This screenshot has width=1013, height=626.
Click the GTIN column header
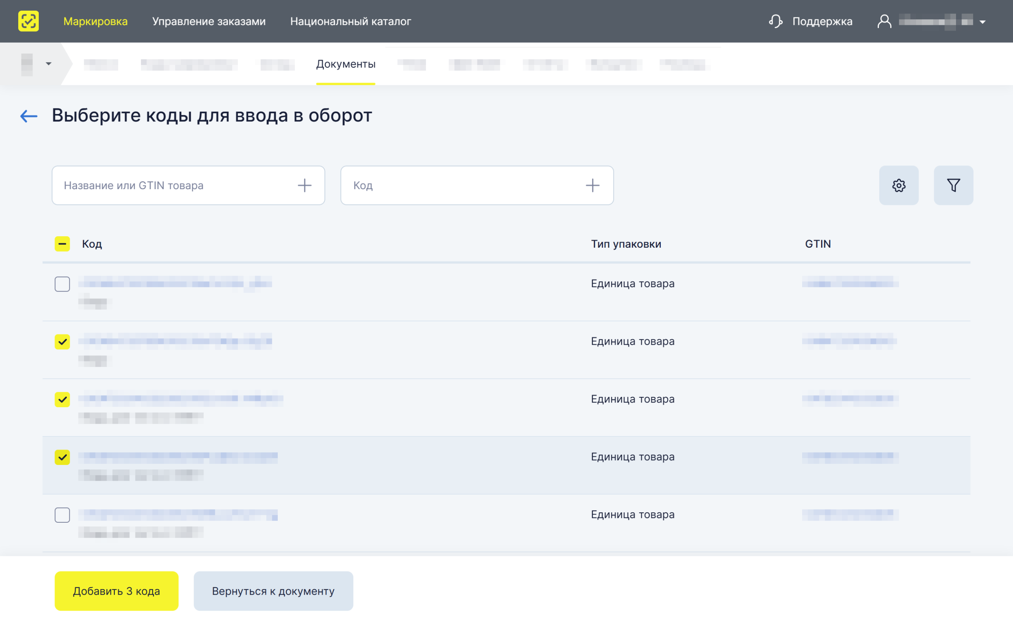(818, 244)
